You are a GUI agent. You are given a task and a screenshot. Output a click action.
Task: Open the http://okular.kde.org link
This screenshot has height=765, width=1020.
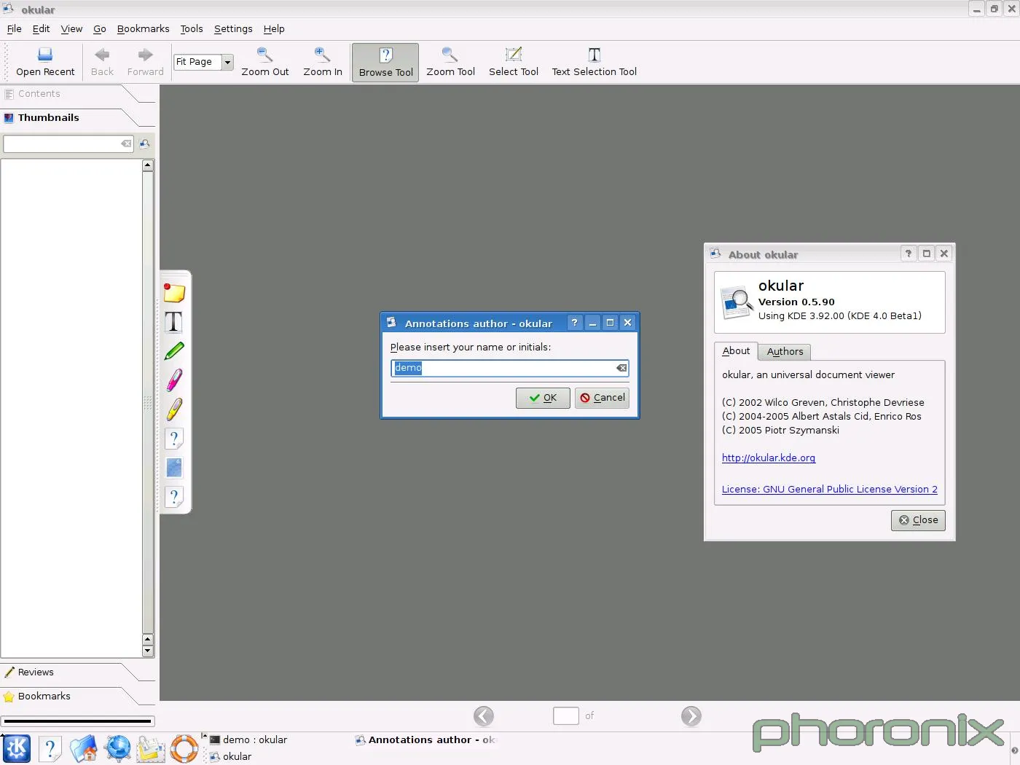click(x=769, y=458)
